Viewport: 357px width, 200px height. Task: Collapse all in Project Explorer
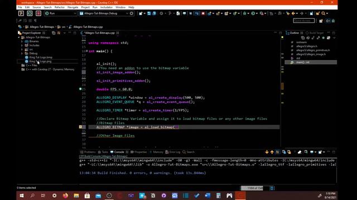[54, 33]
